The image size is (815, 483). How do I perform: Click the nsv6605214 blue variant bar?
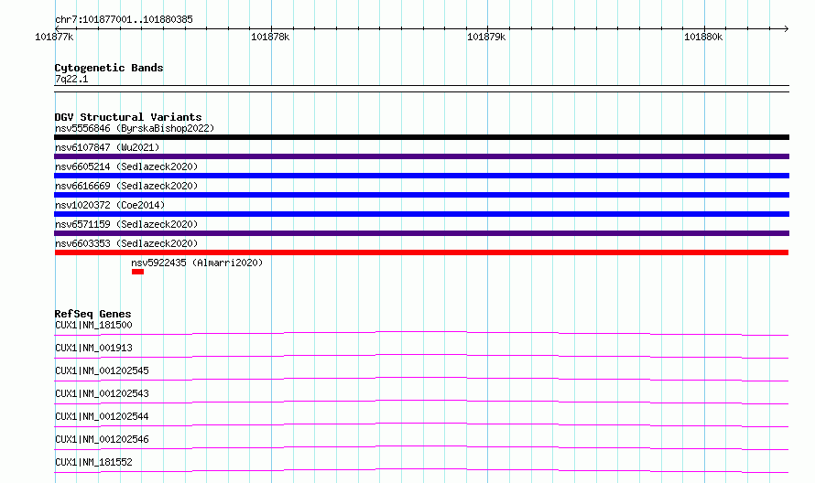[421, 176]
